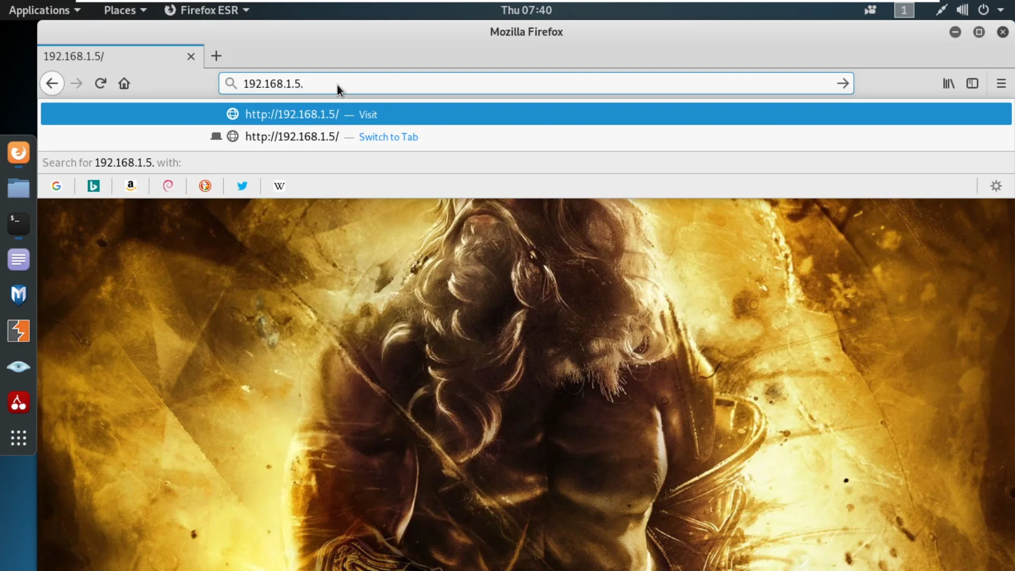Search on Amazon
The width and height of the screenshot is (1015, 571).
(x=131, y=186)
